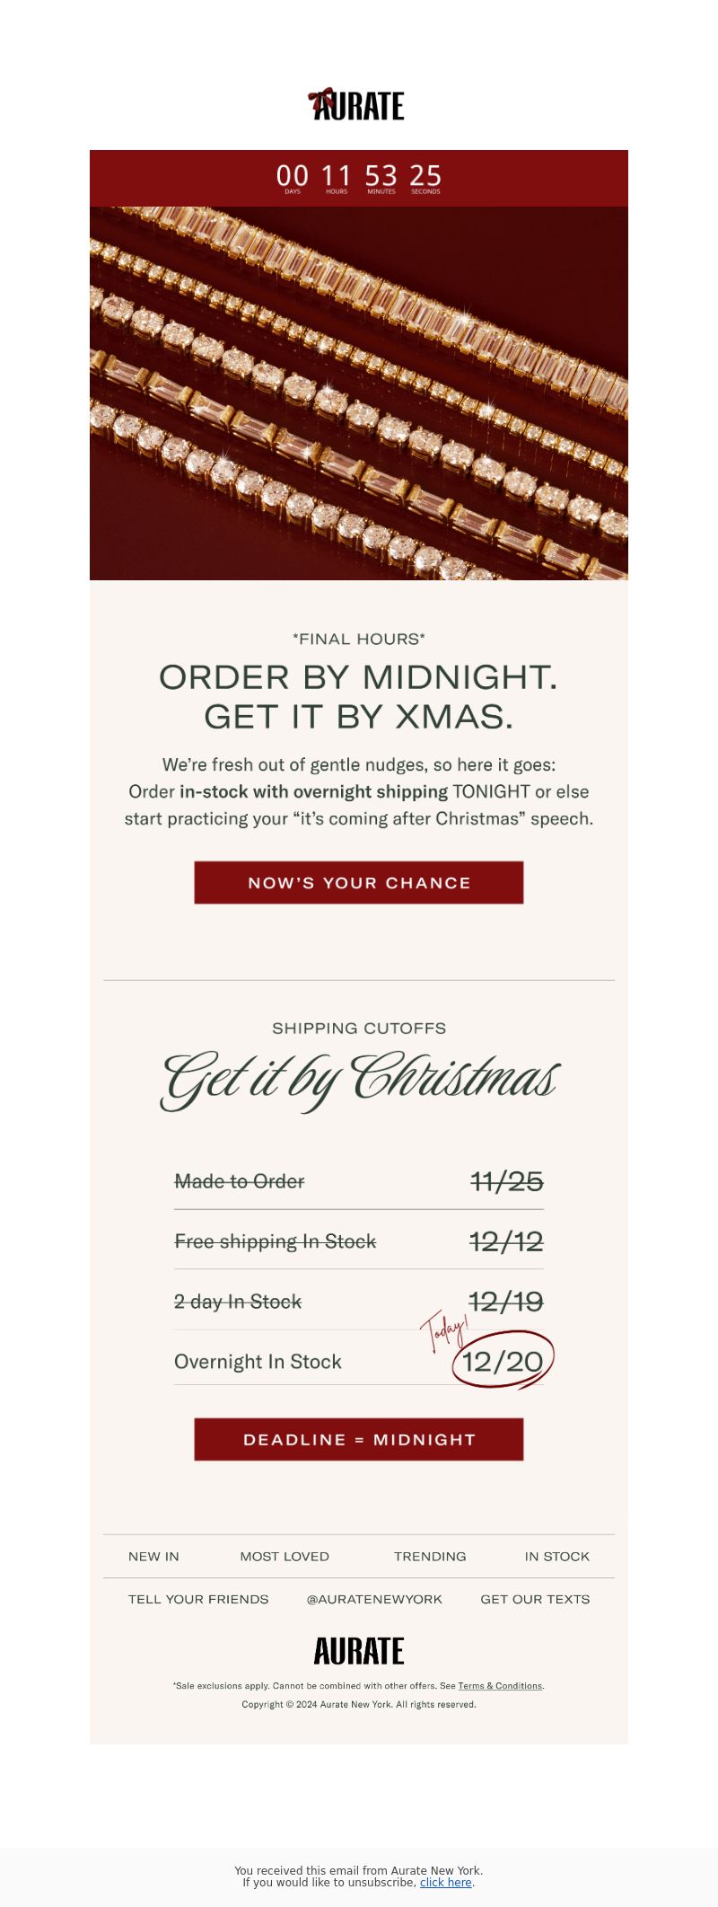The width and height of the screenshot is (718, 1907).
Task: Click the footer Aurate logo
Action: (x=359, y=1651)
